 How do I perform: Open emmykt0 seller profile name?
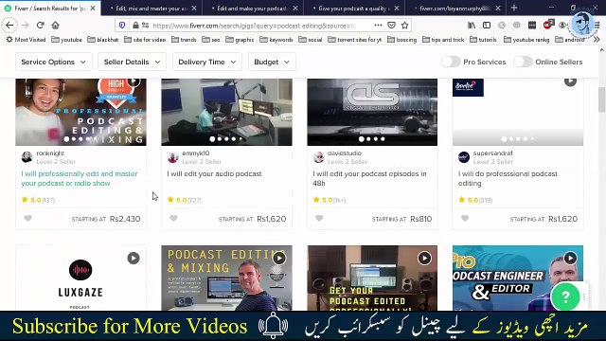click(196, 153)
